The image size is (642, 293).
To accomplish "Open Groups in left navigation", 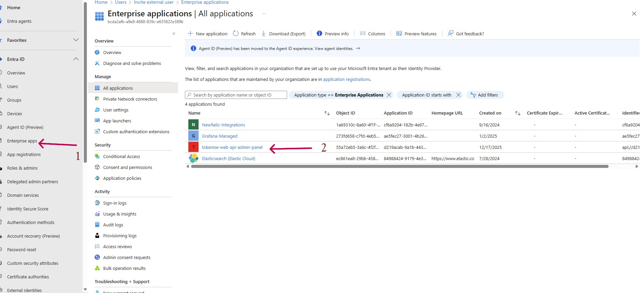I will point(14,100).
